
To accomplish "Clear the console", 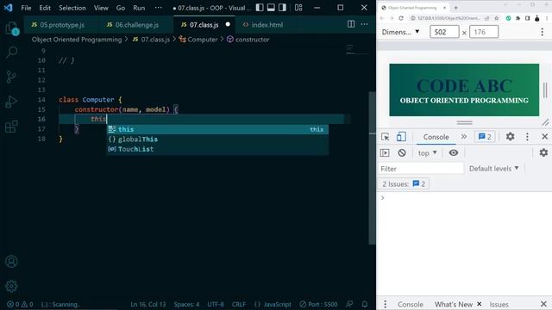I will [402, 153].
